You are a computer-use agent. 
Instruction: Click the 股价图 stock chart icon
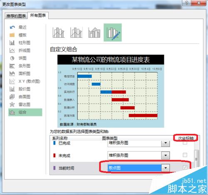point(12,89)
